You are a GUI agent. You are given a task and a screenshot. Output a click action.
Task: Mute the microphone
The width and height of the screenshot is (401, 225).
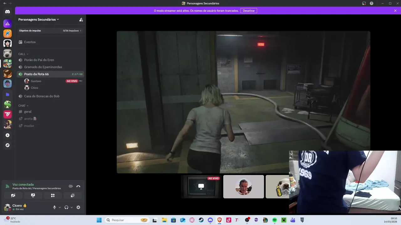click(x=55, y=207)
